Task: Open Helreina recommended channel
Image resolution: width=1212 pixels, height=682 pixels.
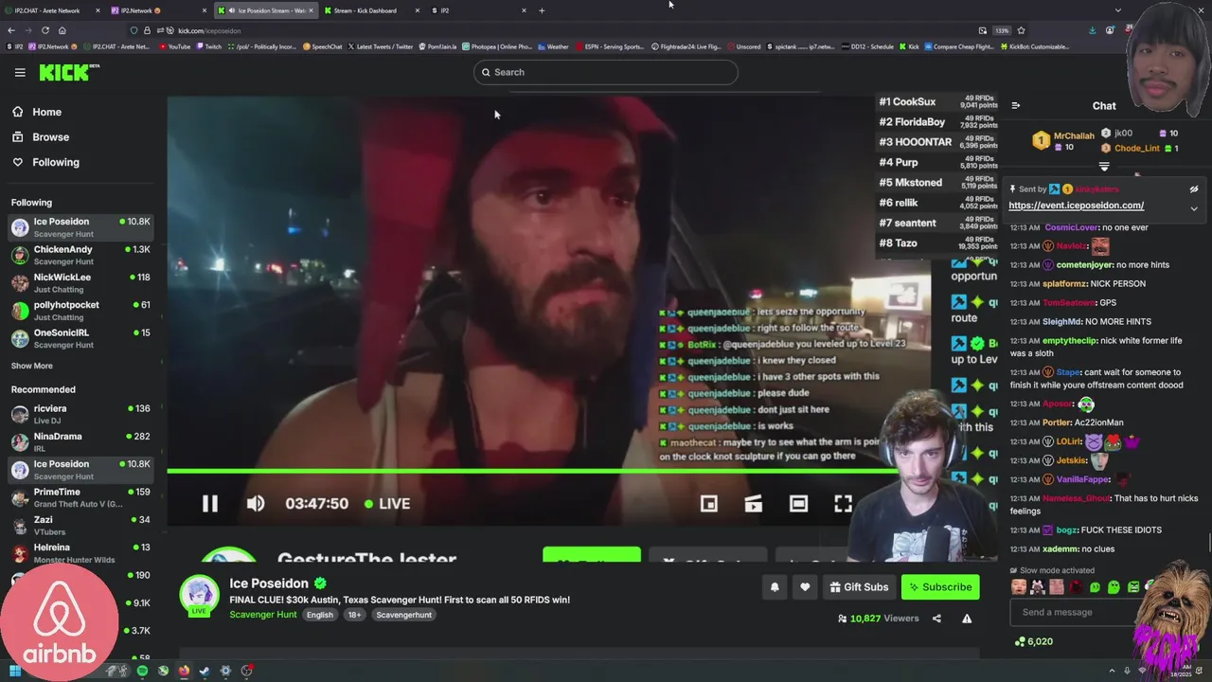Action: coord(80,553)
